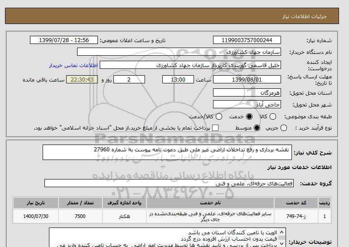This screenshot has width=349, height=247.
Task: Click the شهر محل تحویل label
Action: [312, 105]
